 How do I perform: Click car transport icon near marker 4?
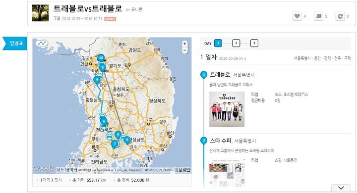[x=99, y=76]
